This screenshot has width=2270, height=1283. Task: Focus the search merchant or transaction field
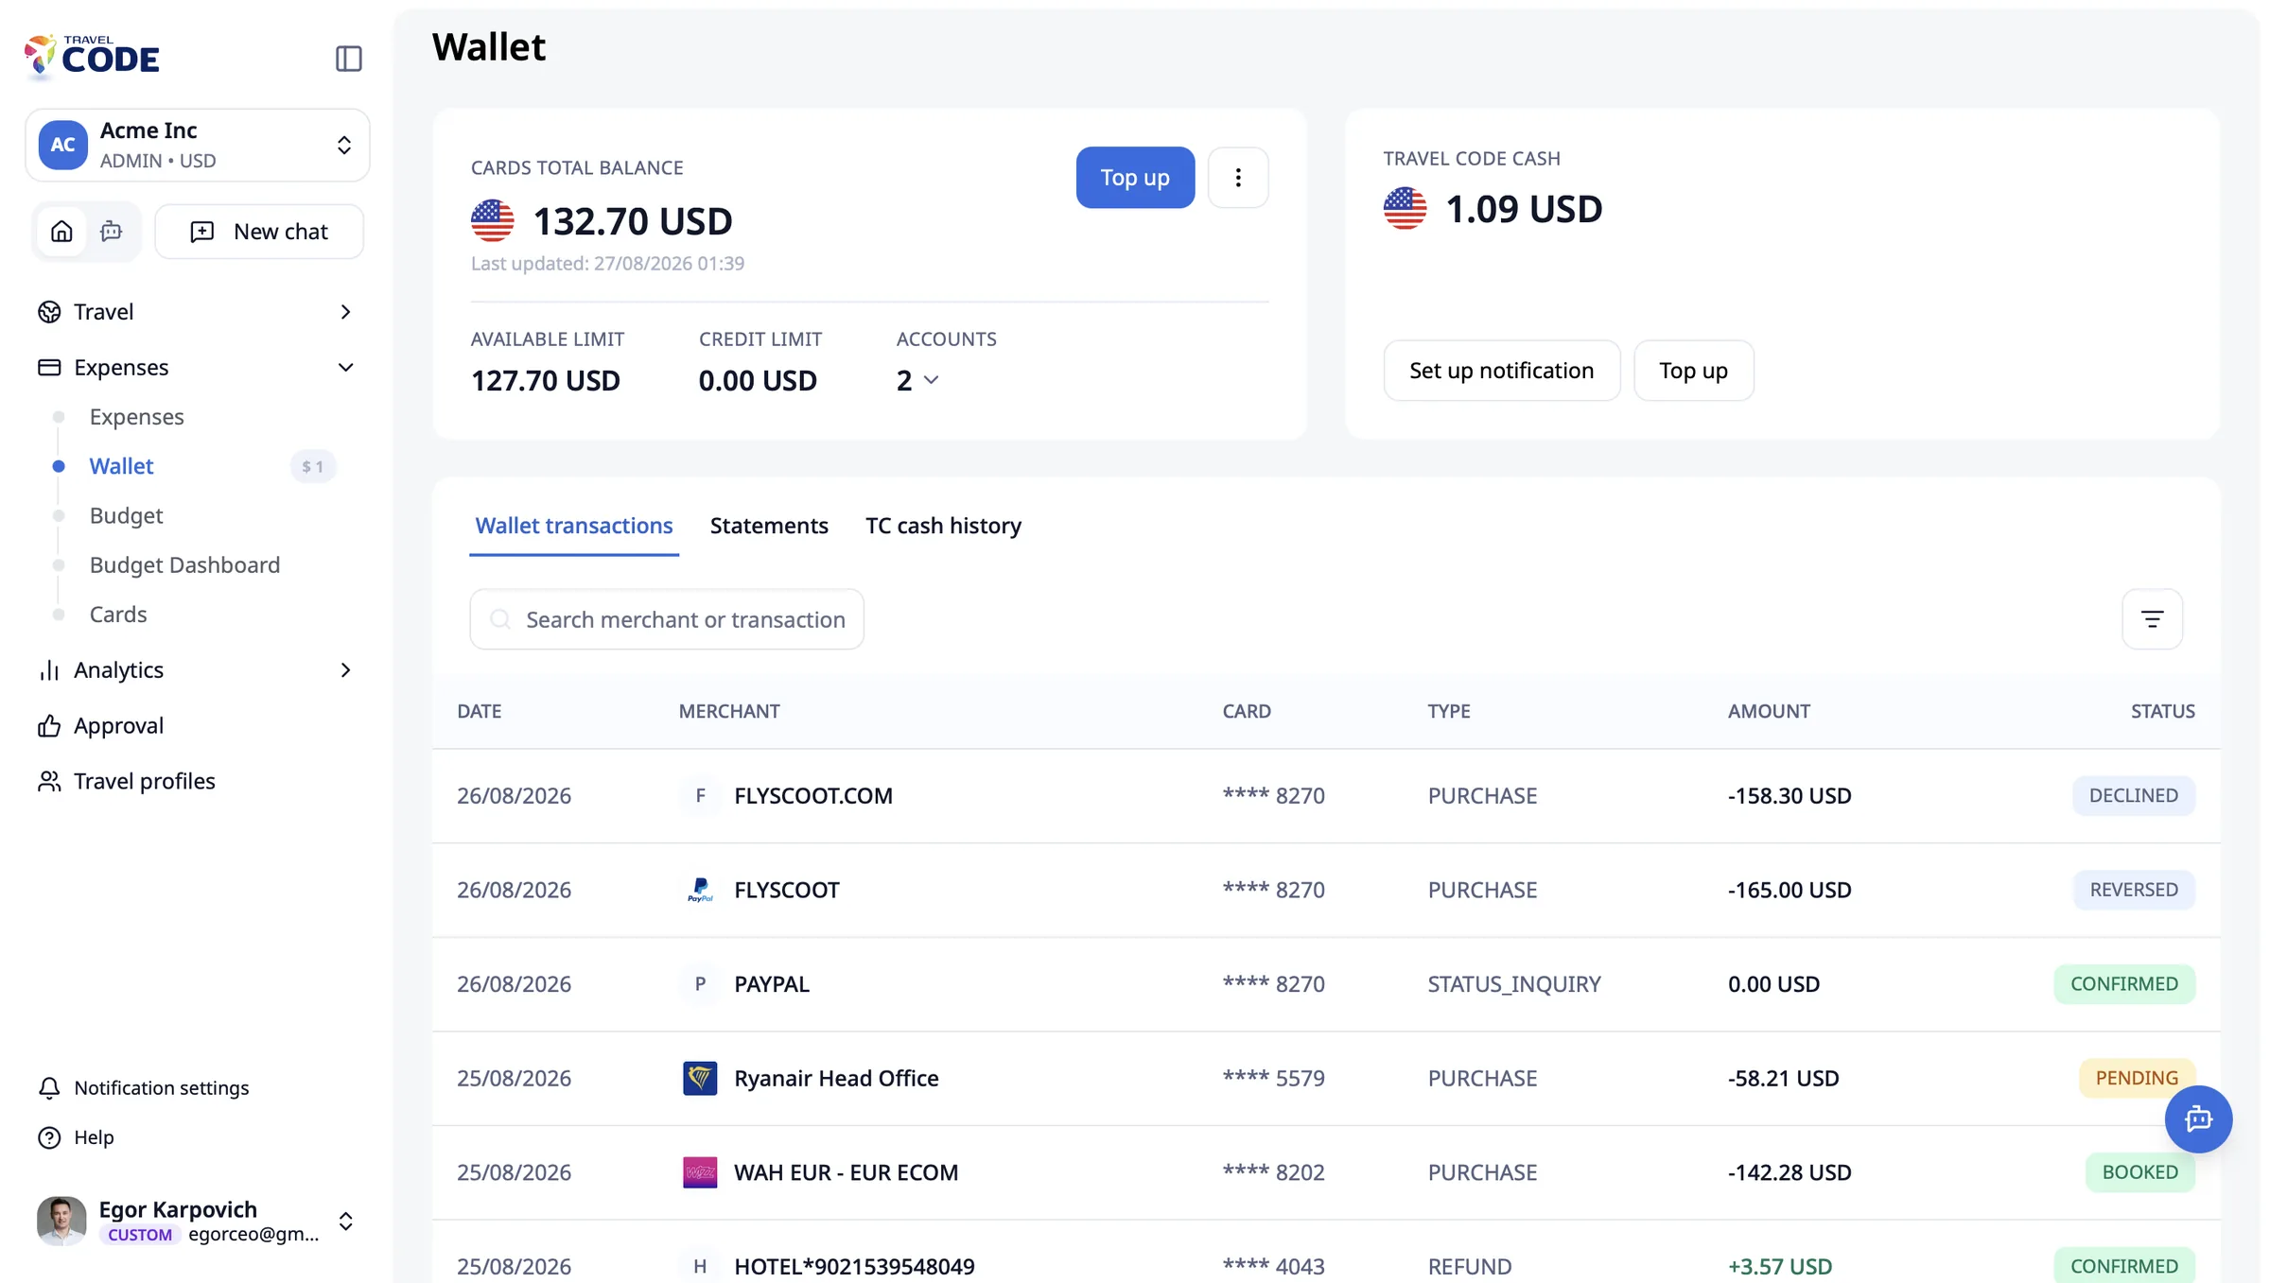pyautogui.click(x=667, y=619)
